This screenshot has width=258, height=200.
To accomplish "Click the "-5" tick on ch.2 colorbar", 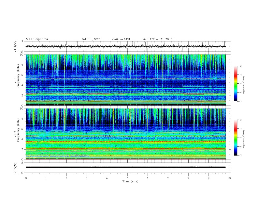I will coord(240,138).
